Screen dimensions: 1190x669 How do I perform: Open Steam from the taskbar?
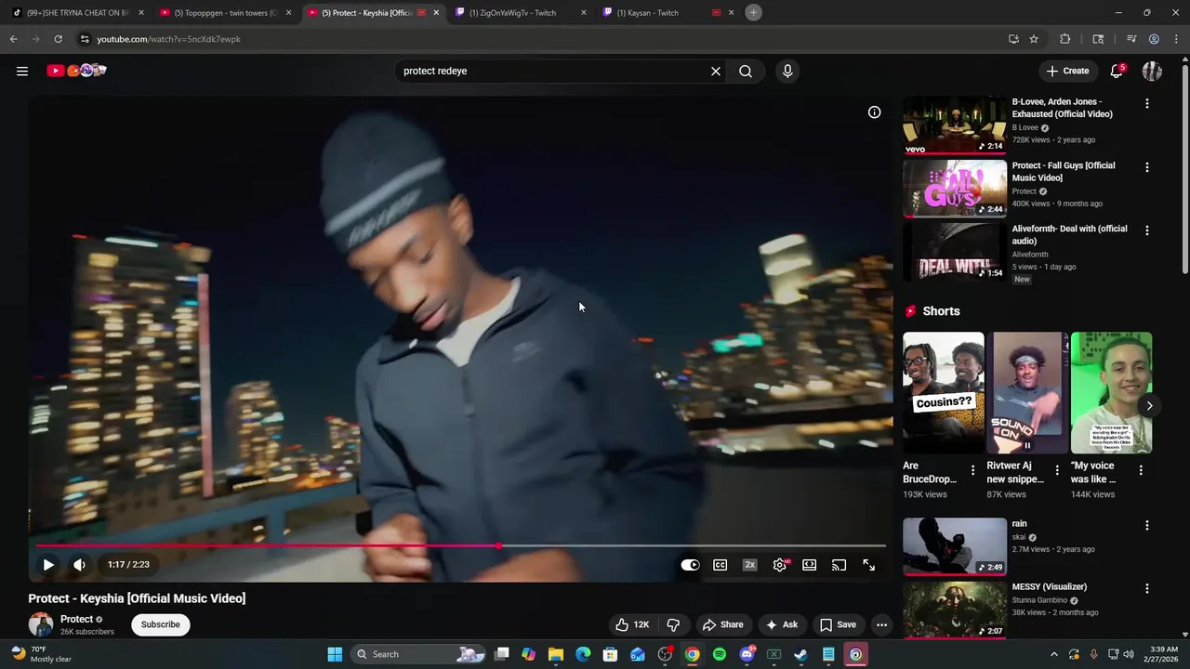pyautogui.click(x=800, y=654)
